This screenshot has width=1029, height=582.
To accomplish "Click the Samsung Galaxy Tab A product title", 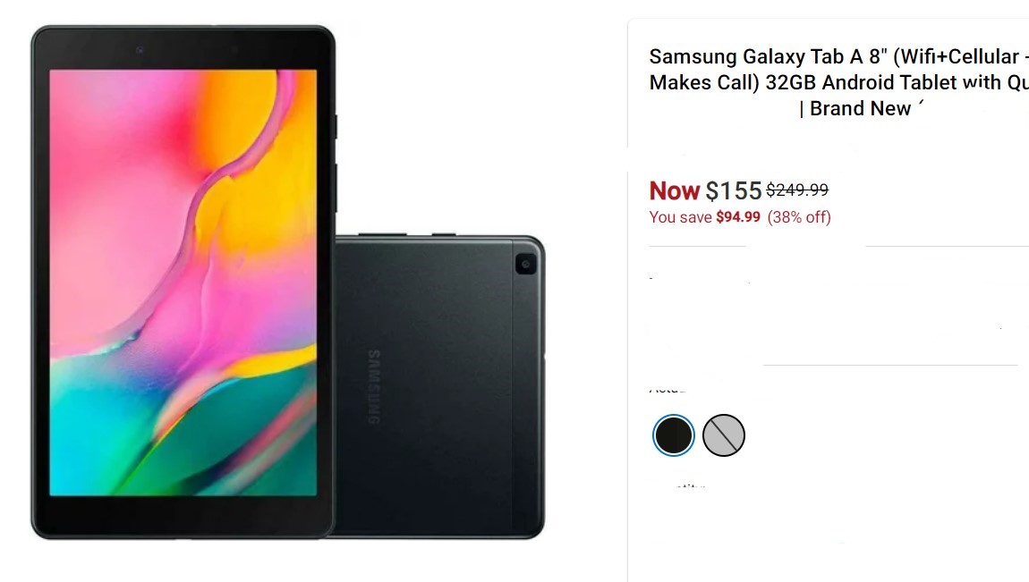I will coord(838,82).
